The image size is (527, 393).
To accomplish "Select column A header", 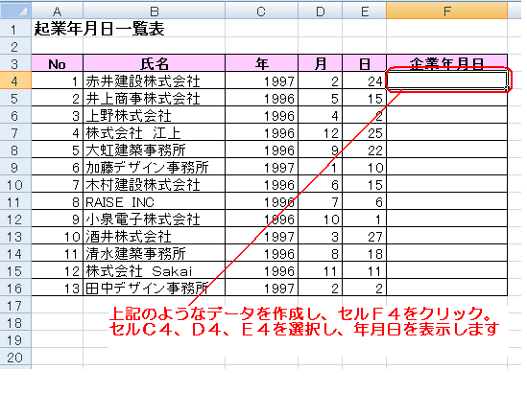I will [x=58, y=11].
